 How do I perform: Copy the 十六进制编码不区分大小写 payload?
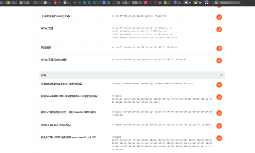coord(219,17)
